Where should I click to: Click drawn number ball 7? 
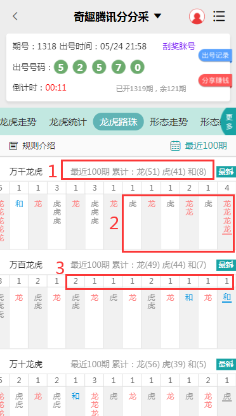[118, 67]
